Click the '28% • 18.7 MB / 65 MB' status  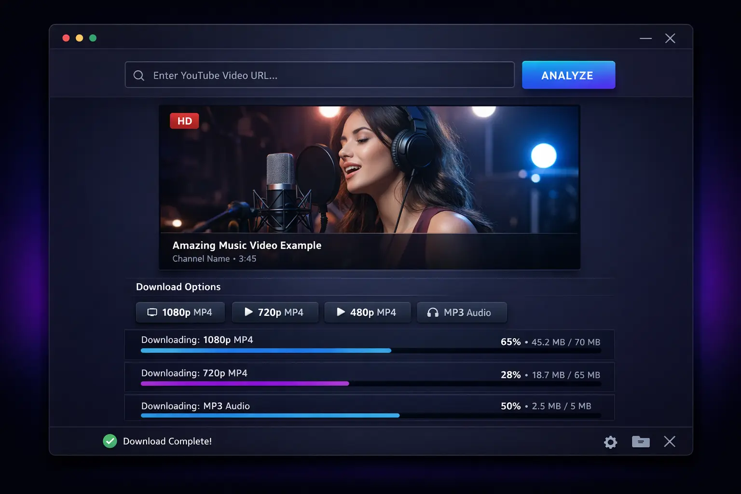[550, 375]
